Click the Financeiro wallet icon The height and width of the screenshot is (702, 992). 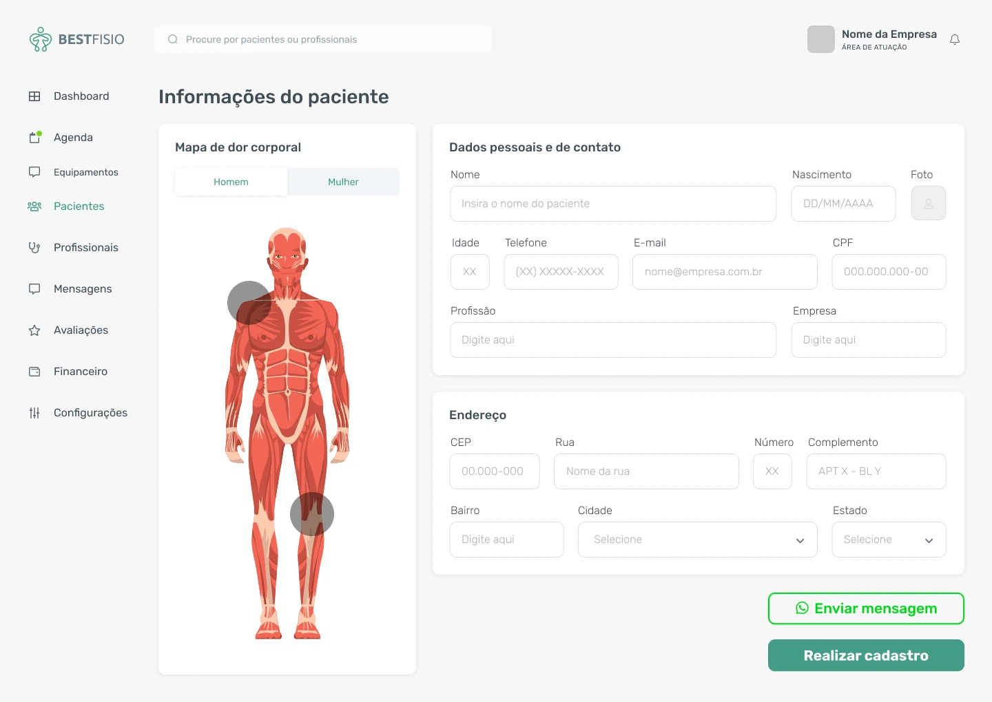[x=34, y=372]
